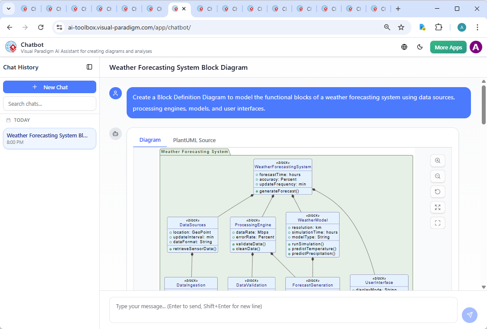Reset the diagram view rotation
The width and height of the screenshot is (487, 329).
[438, 192]
